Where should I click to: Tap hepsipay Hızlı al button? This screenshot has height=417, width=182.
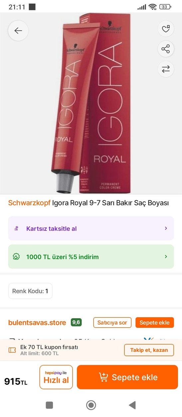pos(56,377)
